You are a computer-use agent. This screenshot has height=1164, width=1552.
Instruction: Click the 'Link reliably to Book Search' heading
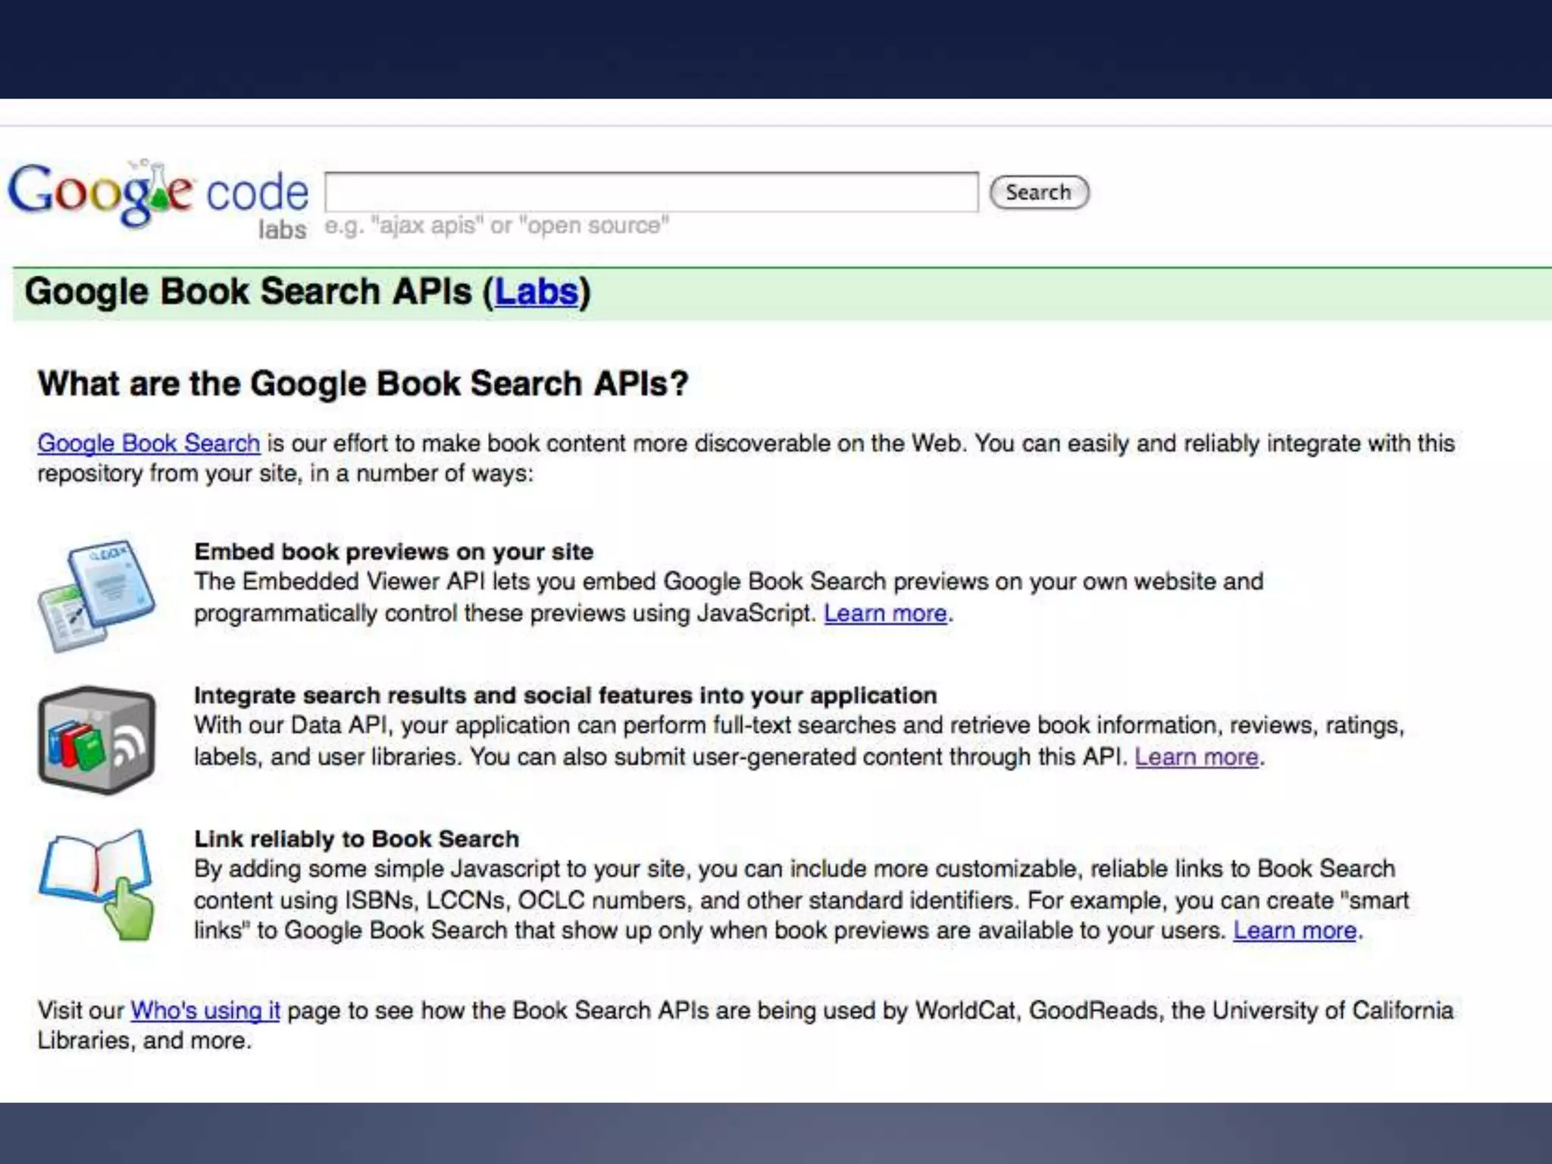(x=356, y=840)
